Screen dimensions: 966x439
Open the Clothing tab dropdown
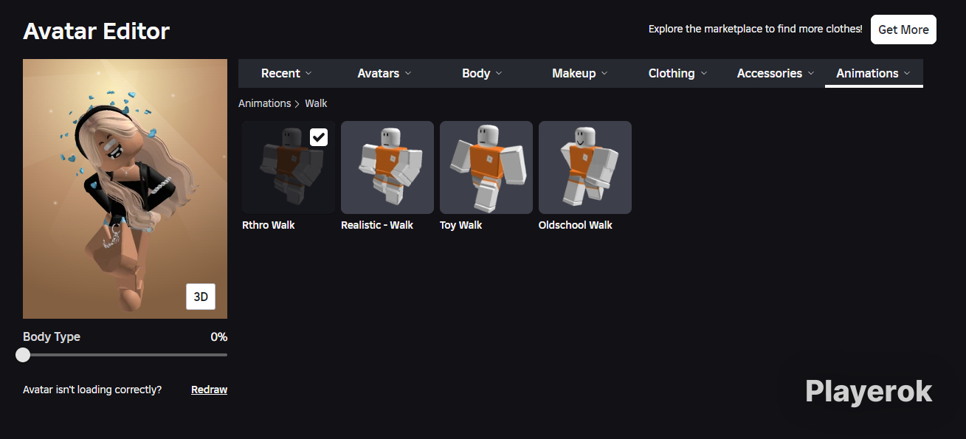click(x=677, y=73)
